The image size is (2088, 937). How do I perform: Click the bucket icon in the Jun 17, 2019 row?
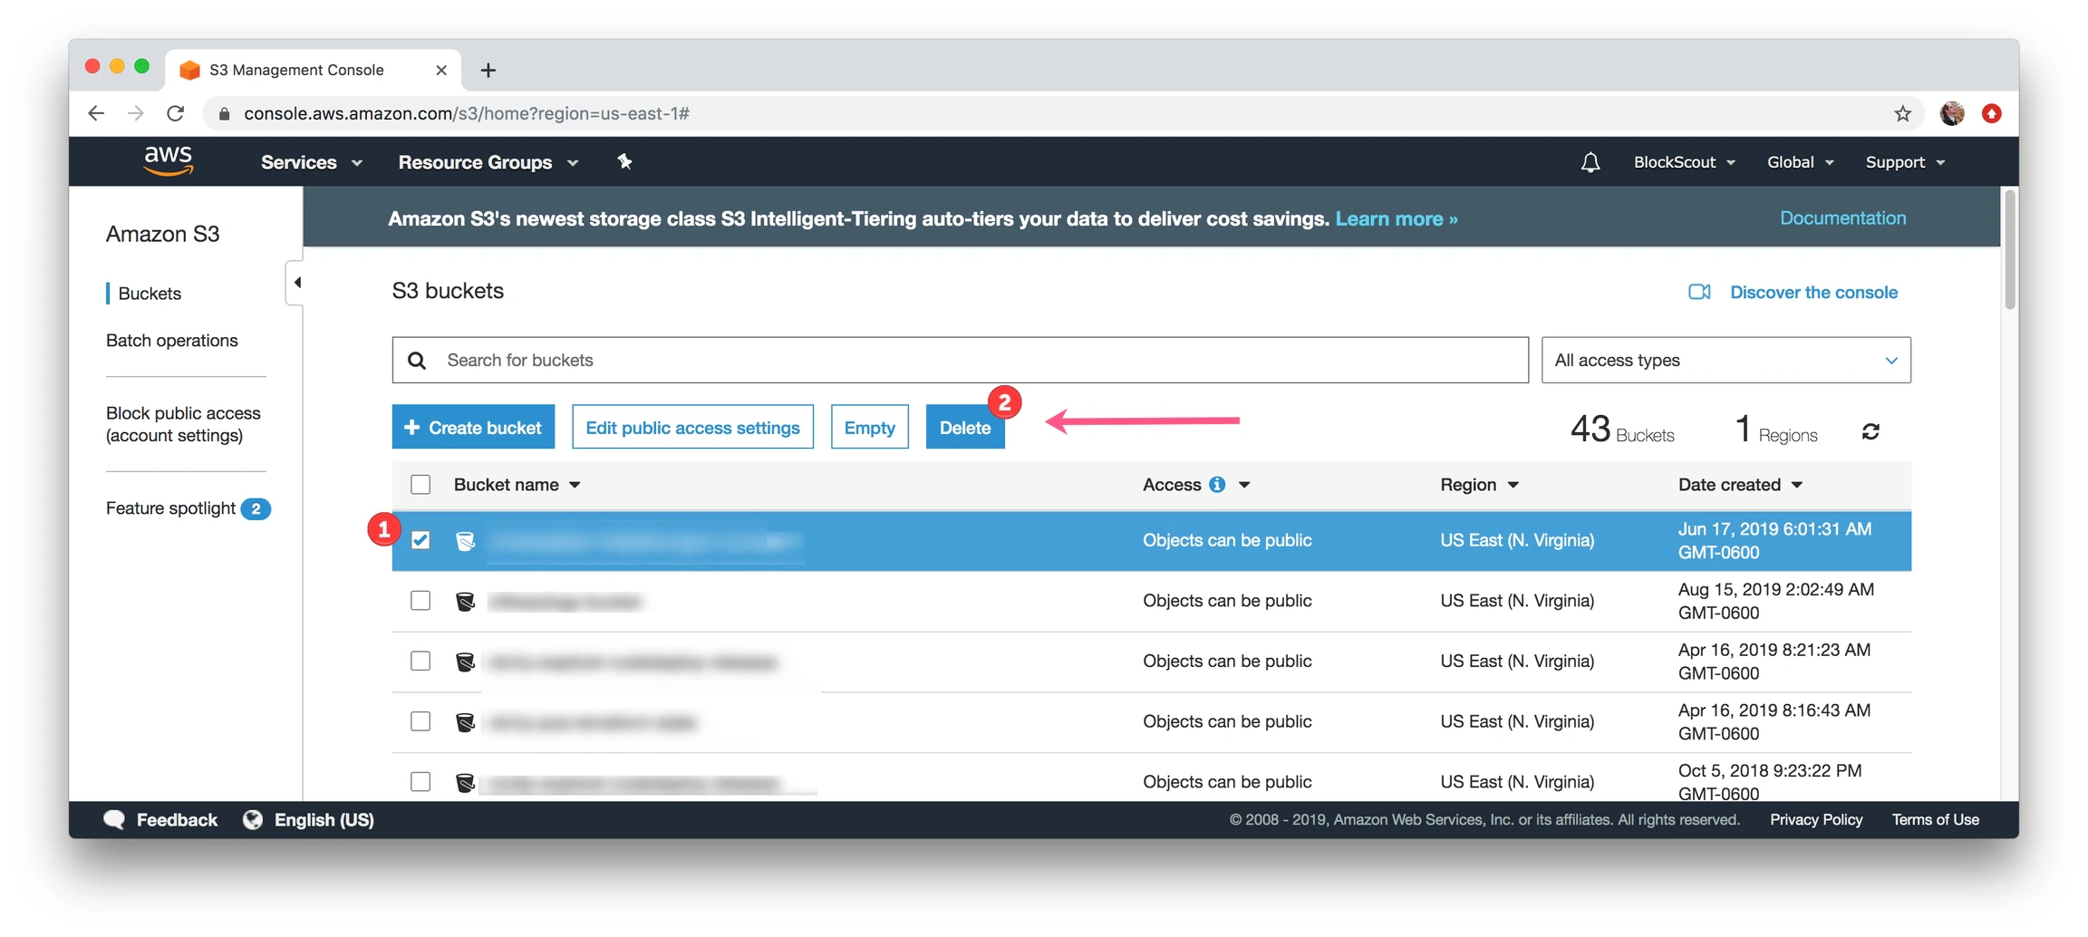[465, 541]
